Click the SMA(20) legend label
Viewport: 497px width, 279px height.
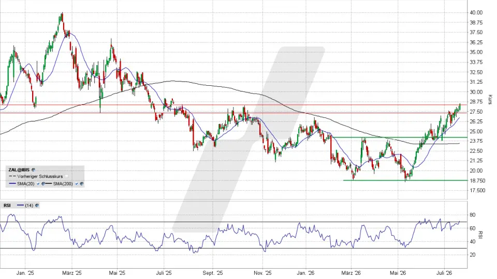click(x=26, y=184)
